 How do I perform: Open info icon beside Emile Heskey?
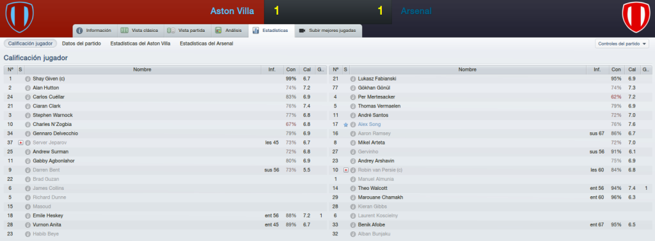point(28,216)
